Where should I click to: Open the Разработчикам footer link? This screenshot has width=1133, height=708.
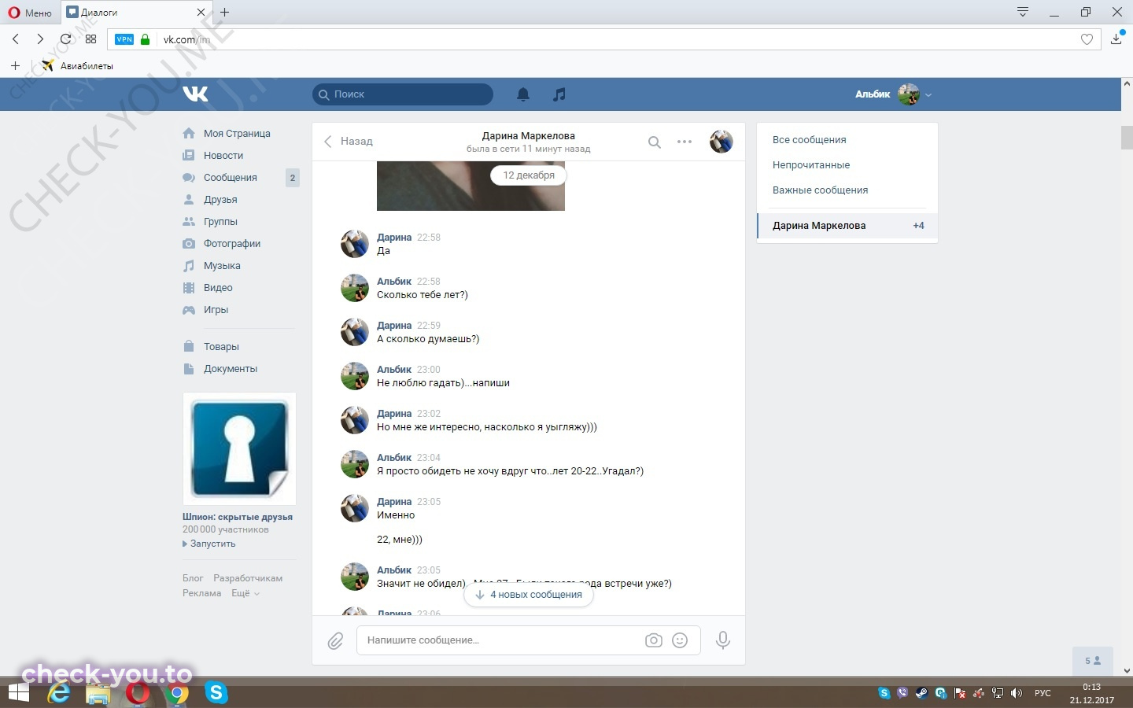248,578
